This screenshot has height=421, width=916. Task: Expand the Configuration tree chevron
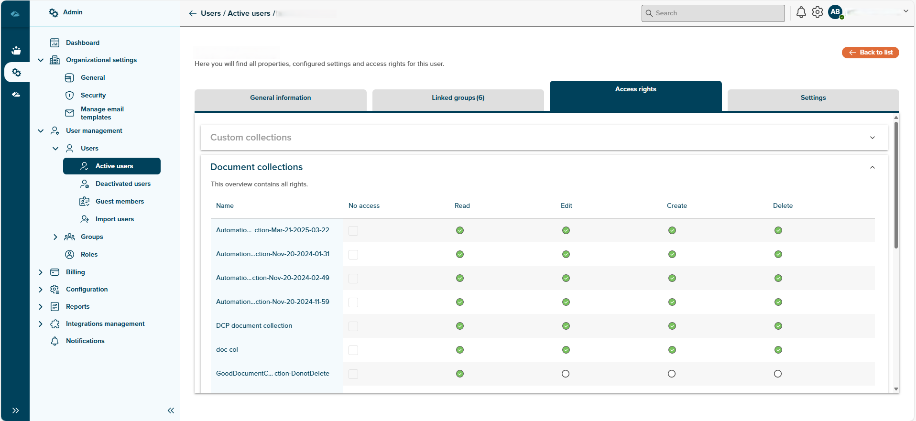coord(41,289)
